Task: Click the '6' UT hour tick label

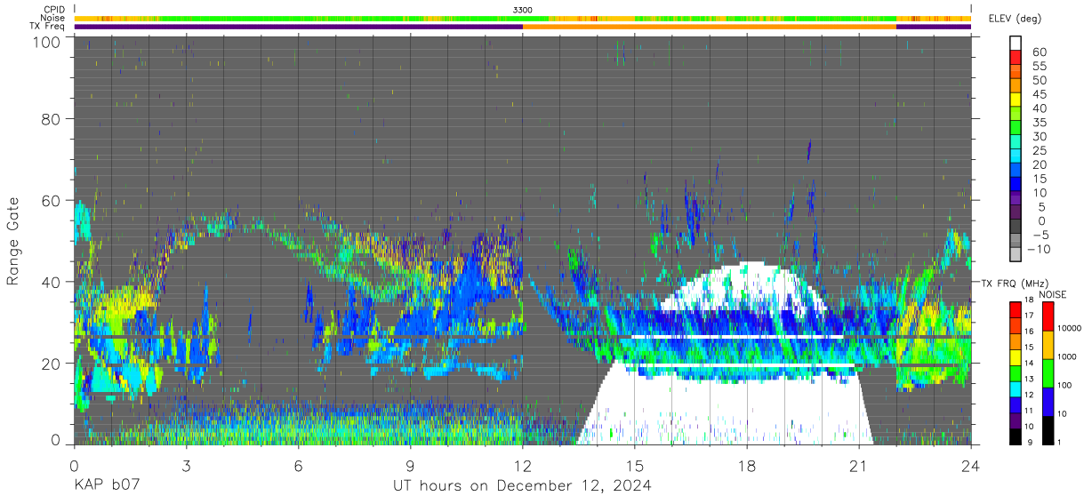Action: (298, 464)
